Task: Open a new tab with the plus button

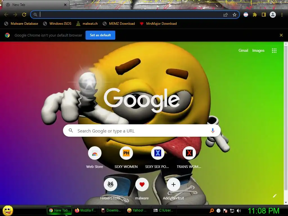Action: point(76,5)
